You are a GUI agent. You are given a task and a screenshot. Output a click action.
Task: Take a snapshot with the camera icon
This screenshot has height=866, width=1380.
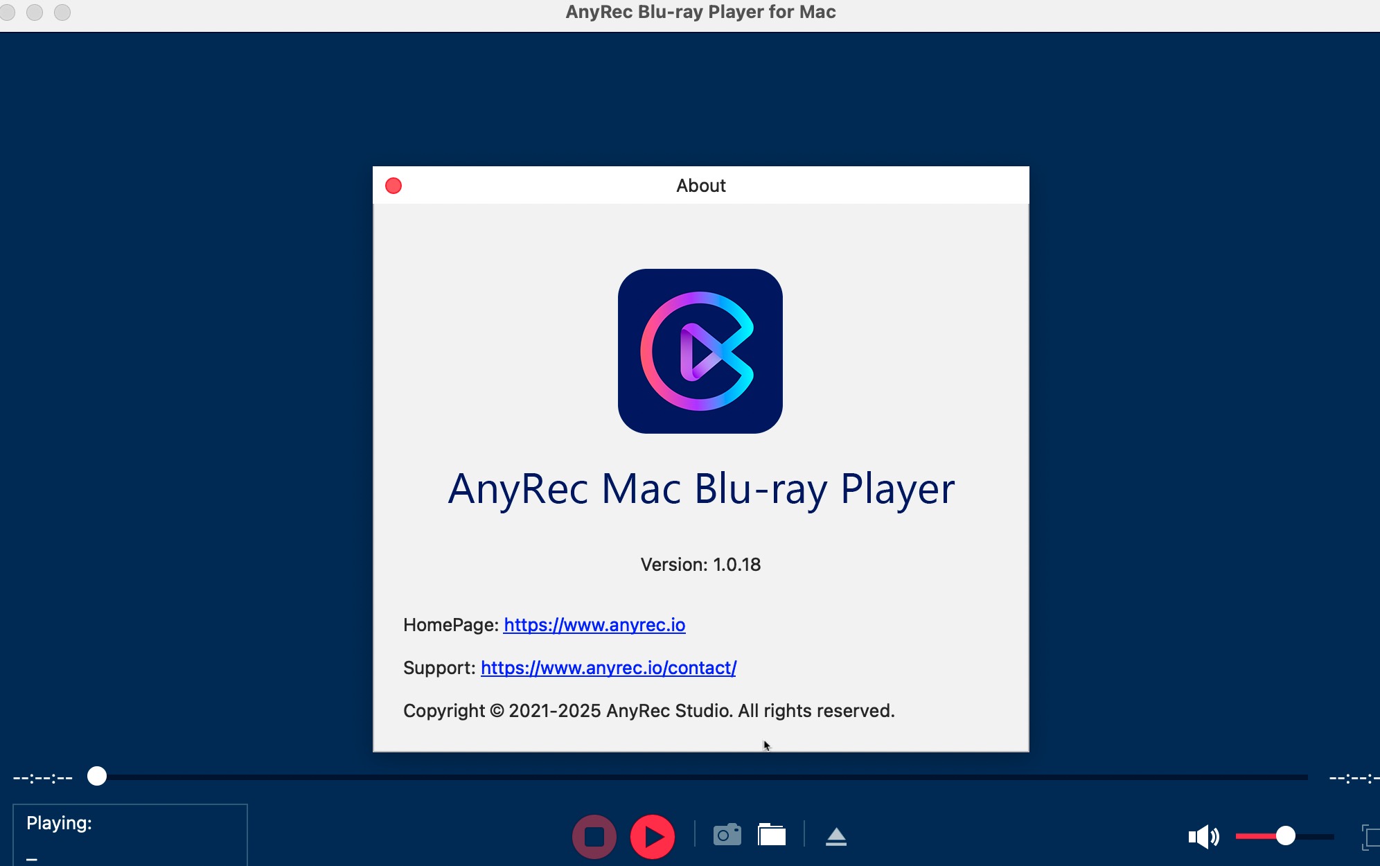[727, 835]
